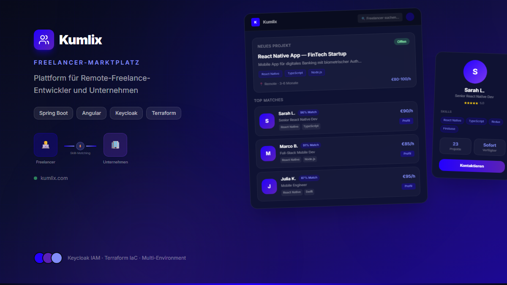
Task: Click Marco B.'s 91% Match badge
Action: pyautogui.click(x=311, y=145)
